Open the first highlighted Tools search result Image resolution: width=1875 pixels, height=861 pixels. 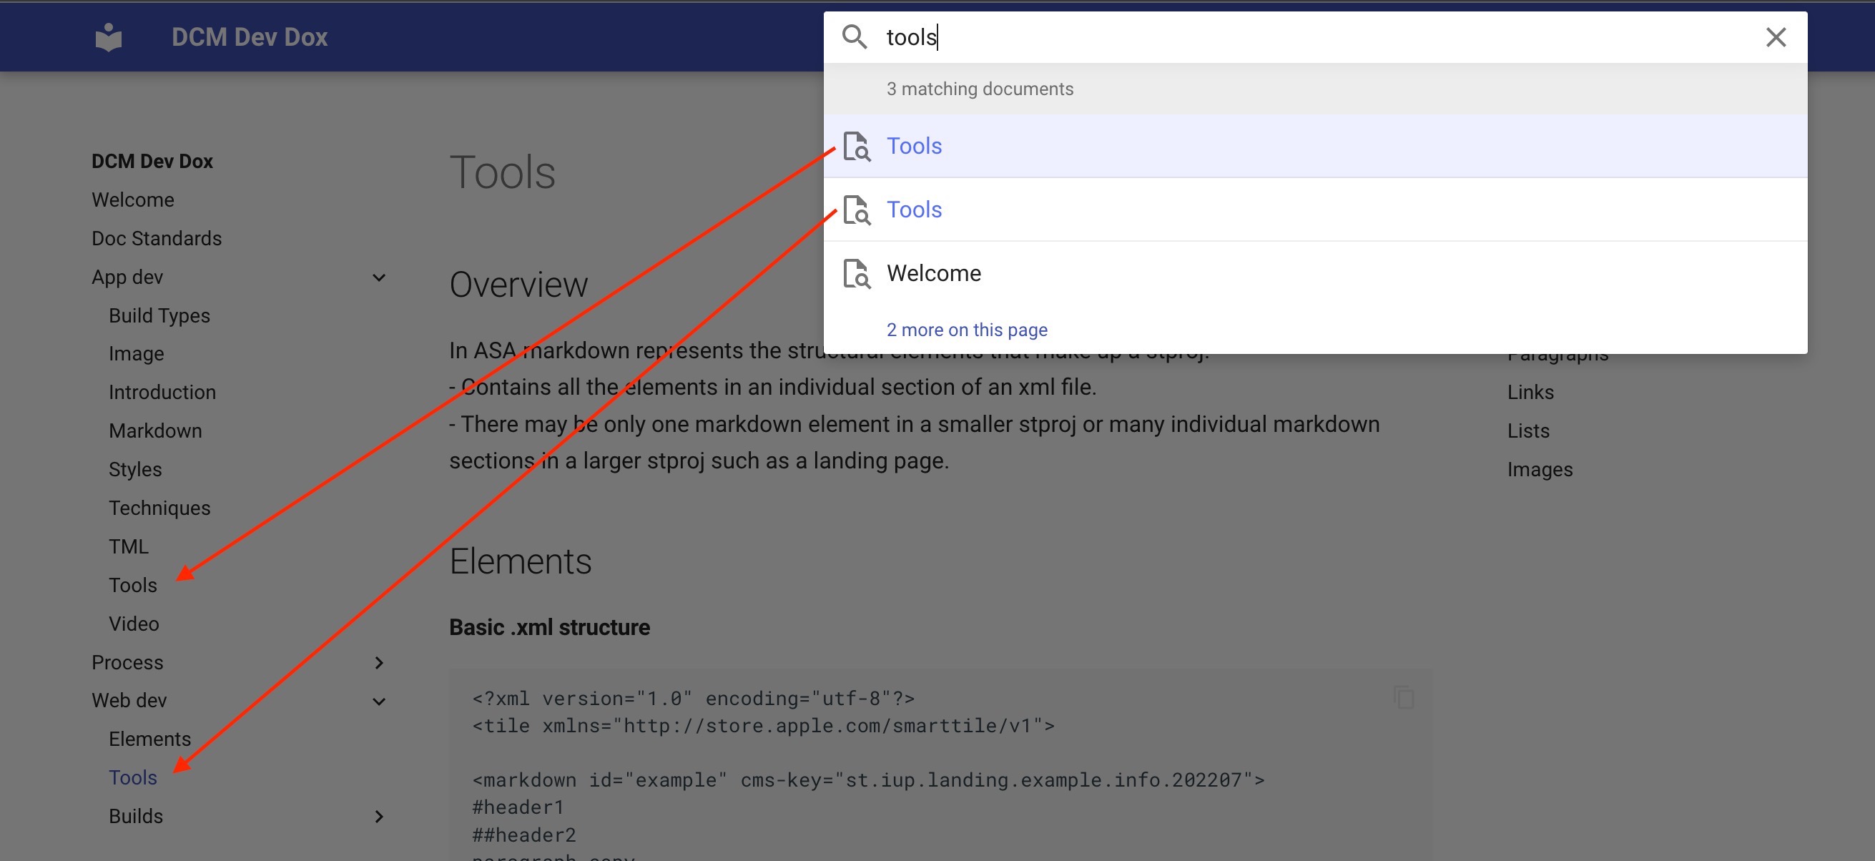1315,147
